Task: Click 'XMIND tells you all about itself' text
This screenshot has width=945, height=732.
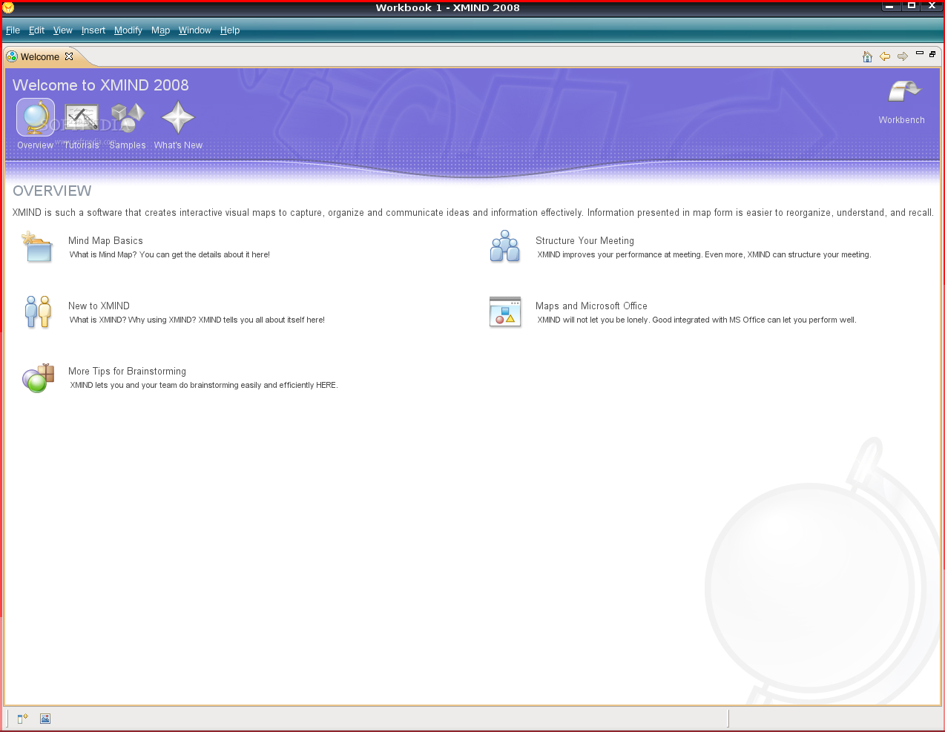Action: pyautogui.click(x=197, y=320)
